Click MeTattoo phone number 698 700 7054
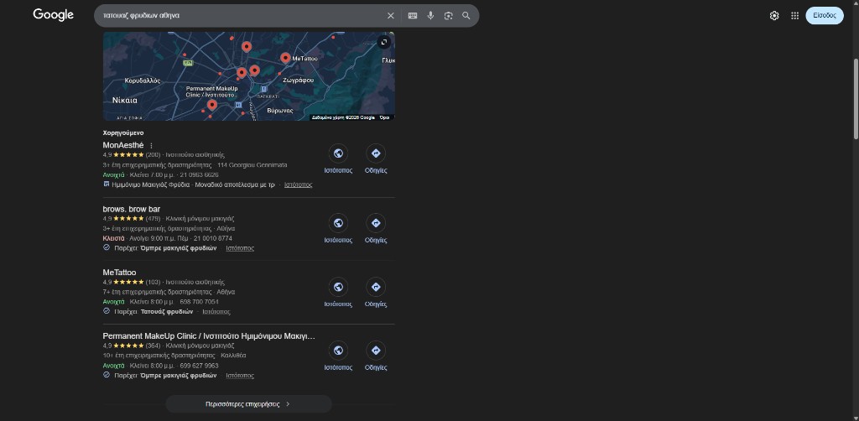Viewport: 859px width, 421px height. (199, 302)
